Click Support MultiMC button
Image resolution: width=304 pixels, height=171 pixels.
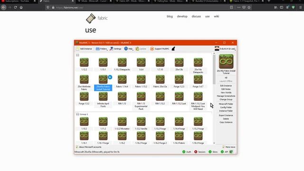pos(160,48)
